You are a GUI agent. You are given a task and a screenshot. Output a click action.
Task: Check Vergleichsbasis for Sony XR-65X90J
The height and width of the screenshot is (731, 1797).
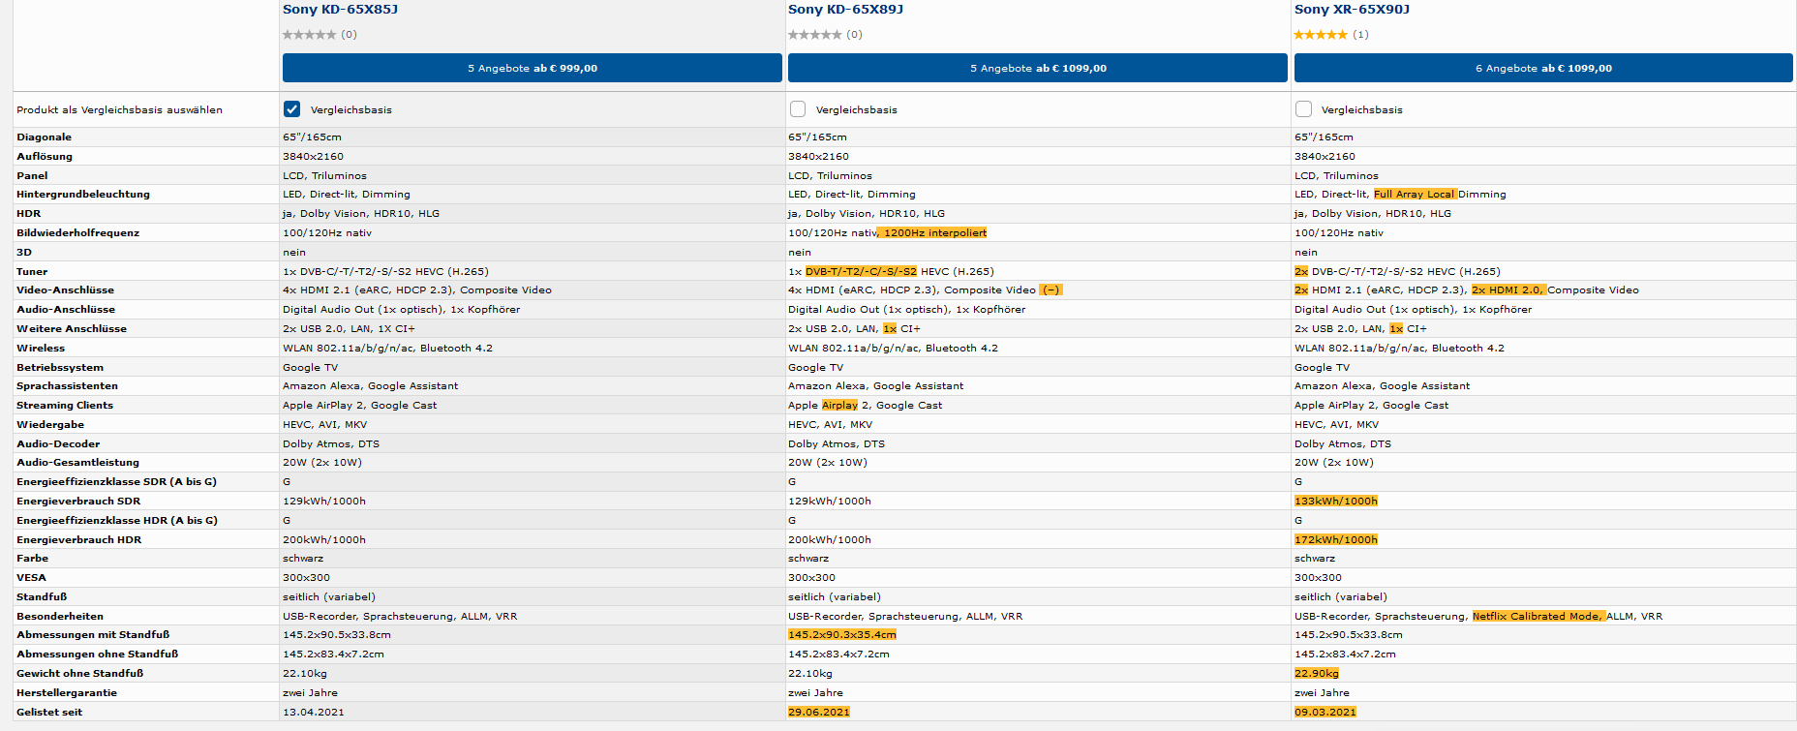[1303, 109]
